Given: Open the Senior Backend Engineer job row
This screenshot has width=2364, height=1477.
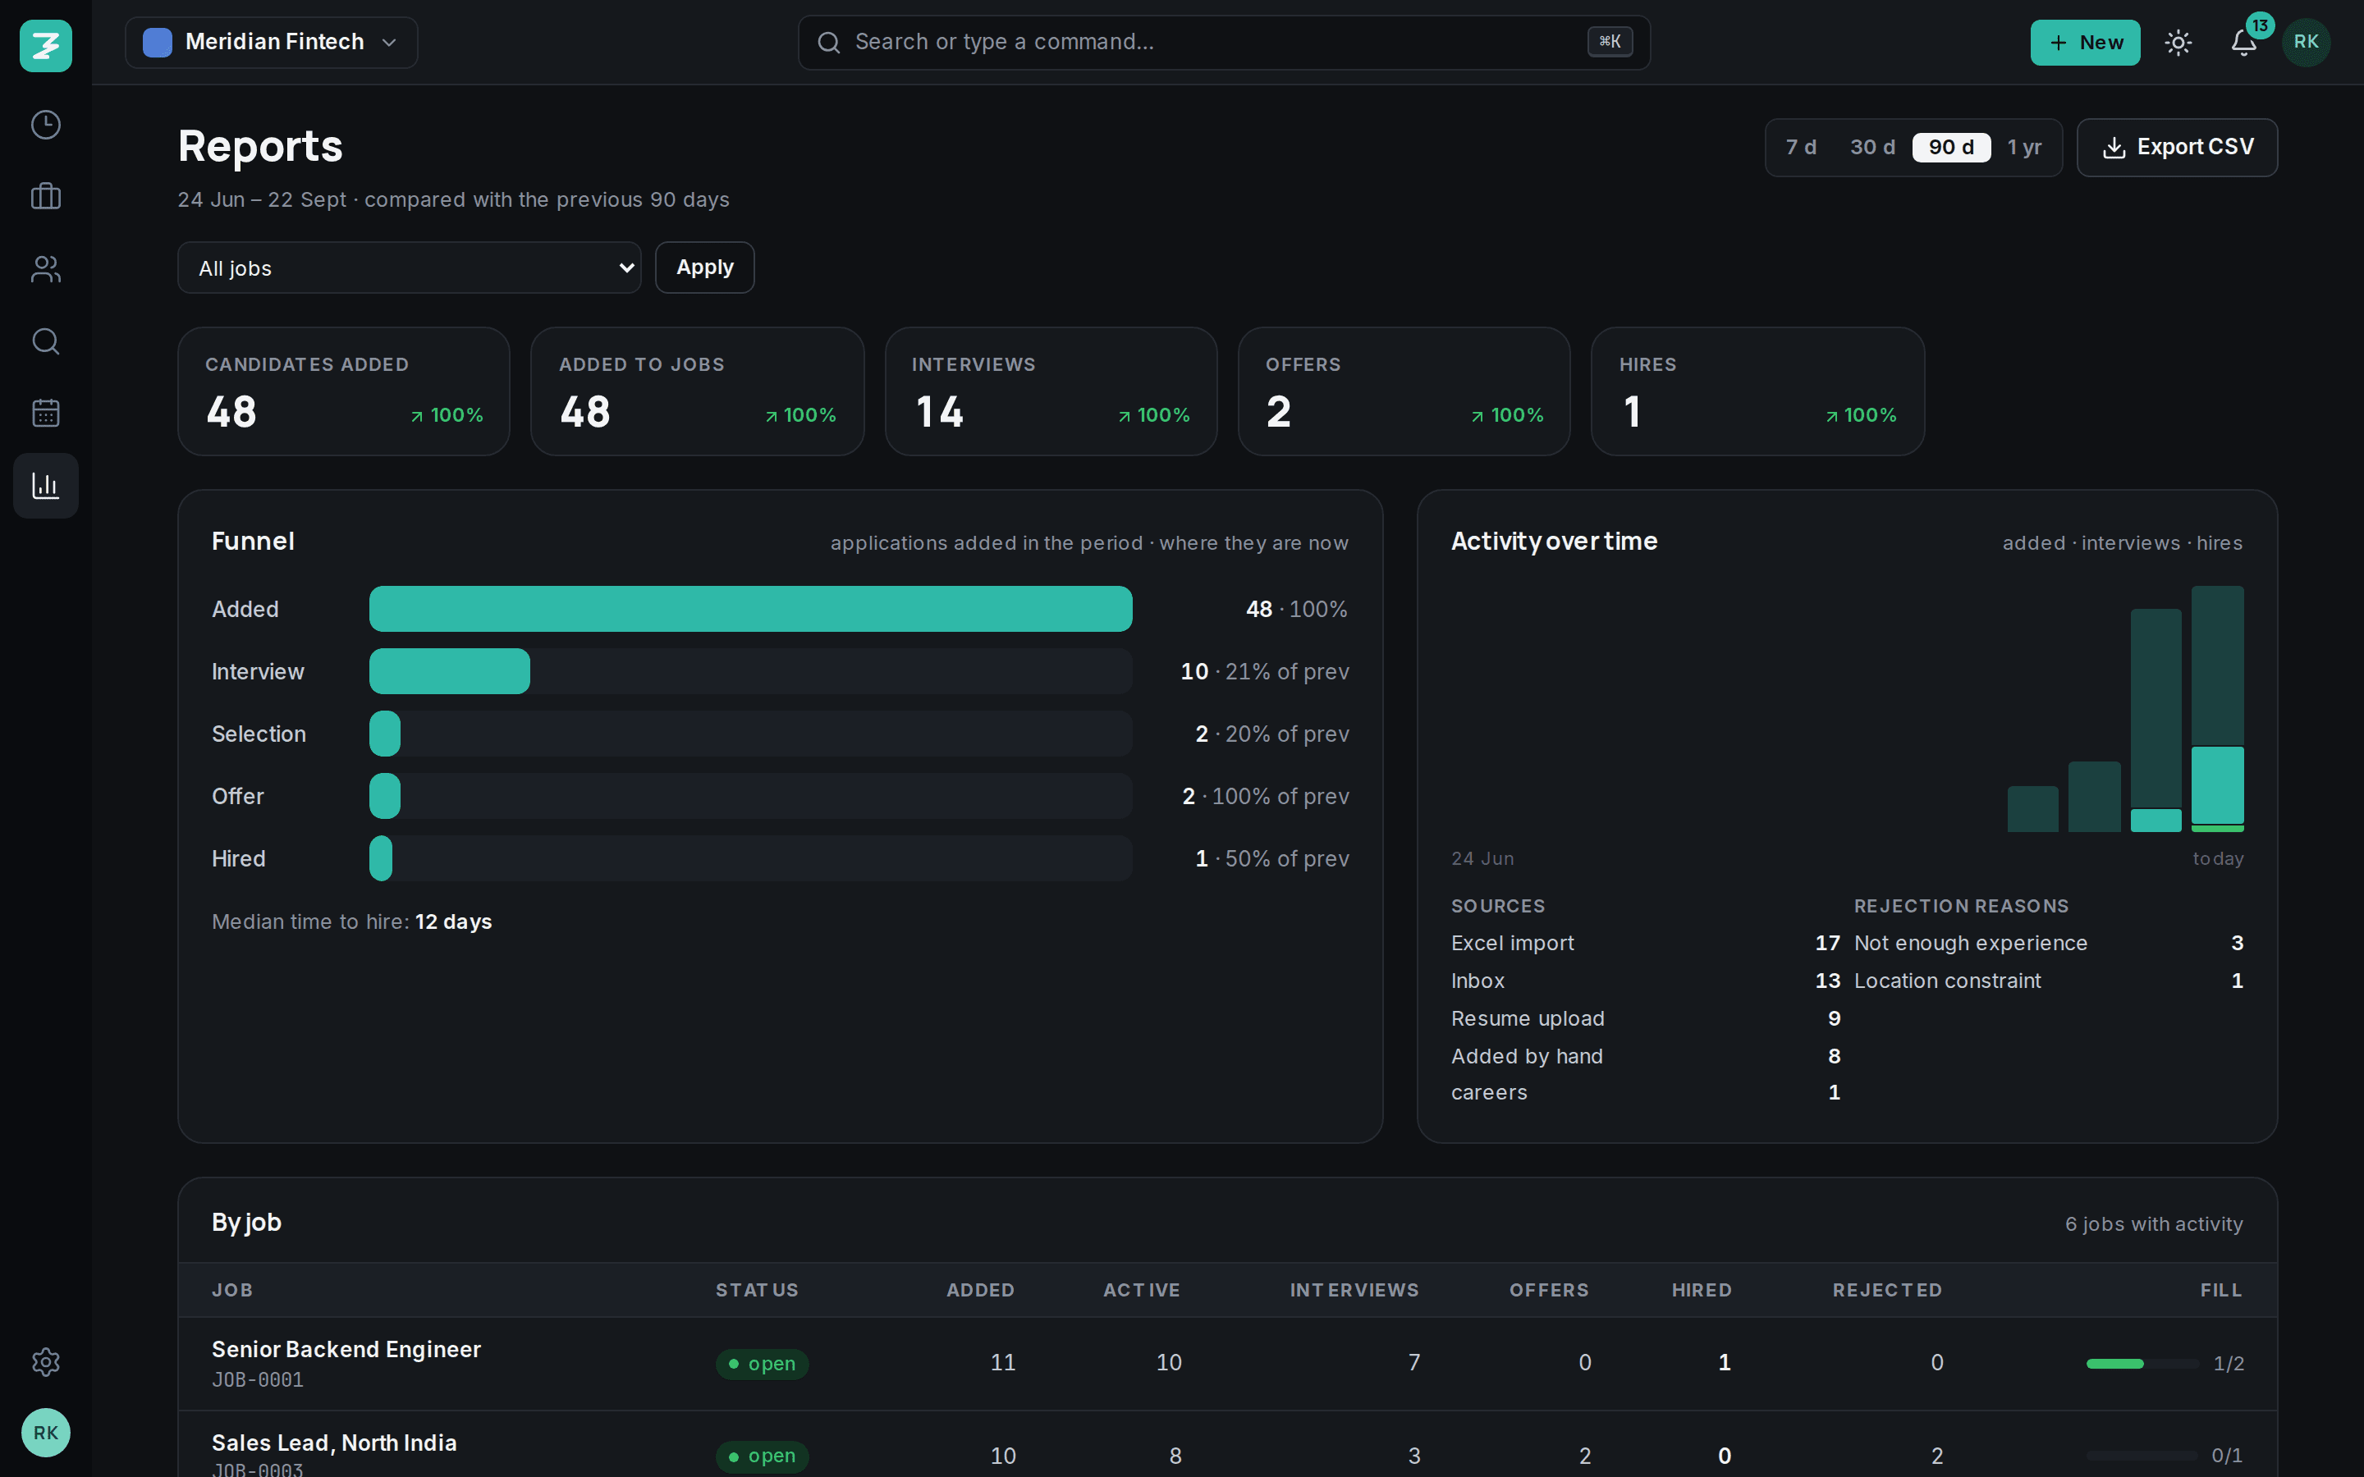Looking at the screenshot, I should pyautogui.click(x=1227, y=1363).
